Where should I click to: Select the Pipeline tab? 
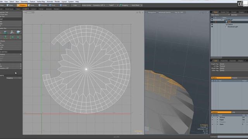click(221, 78)
